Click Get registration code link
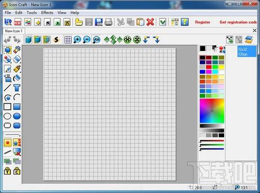Viewport: 260px width, 193px height. 238,22
